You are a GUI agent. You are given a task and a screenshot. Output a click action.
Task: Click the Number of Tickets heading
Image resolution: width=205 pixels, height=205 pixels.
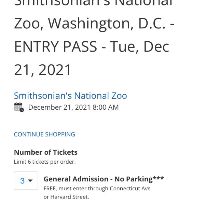pyautogui.click(x=46, y=152)
